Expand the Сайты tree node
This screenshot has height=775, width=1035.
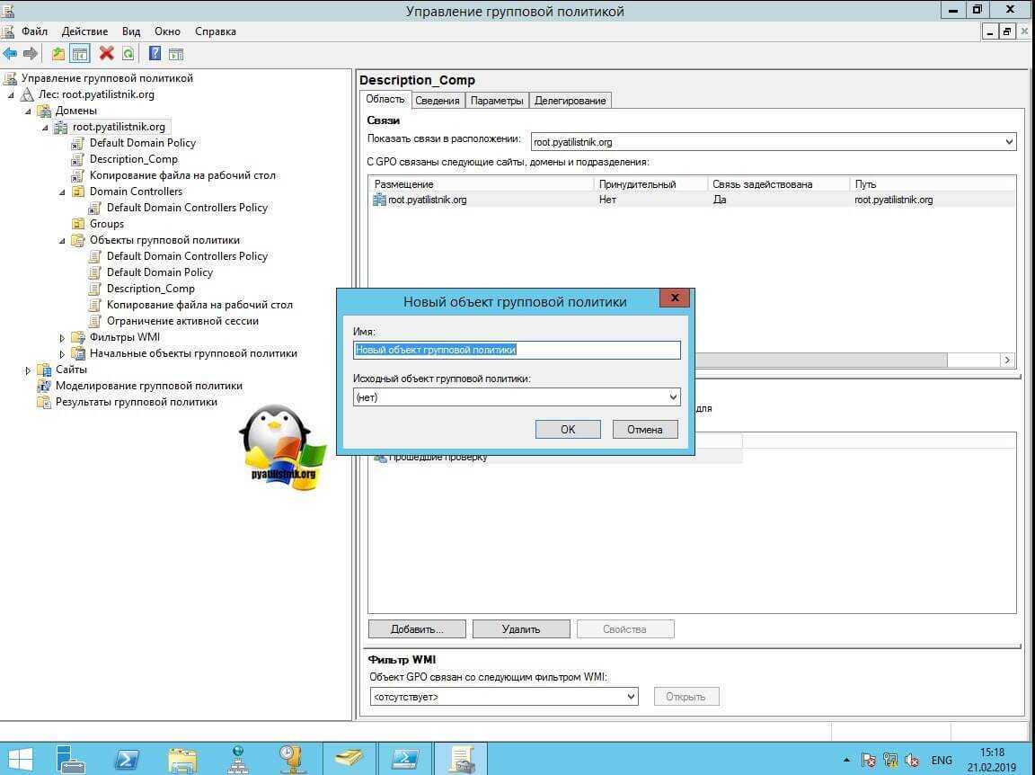tap(29, 370)
